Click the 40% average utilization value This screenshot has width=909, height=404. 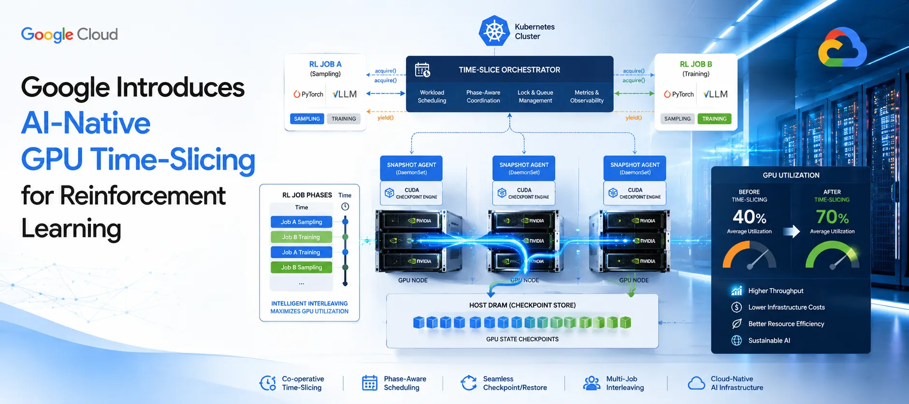point(750,216)
